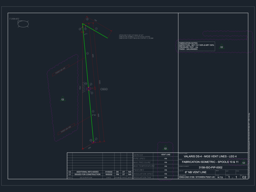Image resolution: width=256 pixels, height=192 pixels.
Task: Click the upper green pipe spool line
Action: pyautogui.click(x=86, y=56)
